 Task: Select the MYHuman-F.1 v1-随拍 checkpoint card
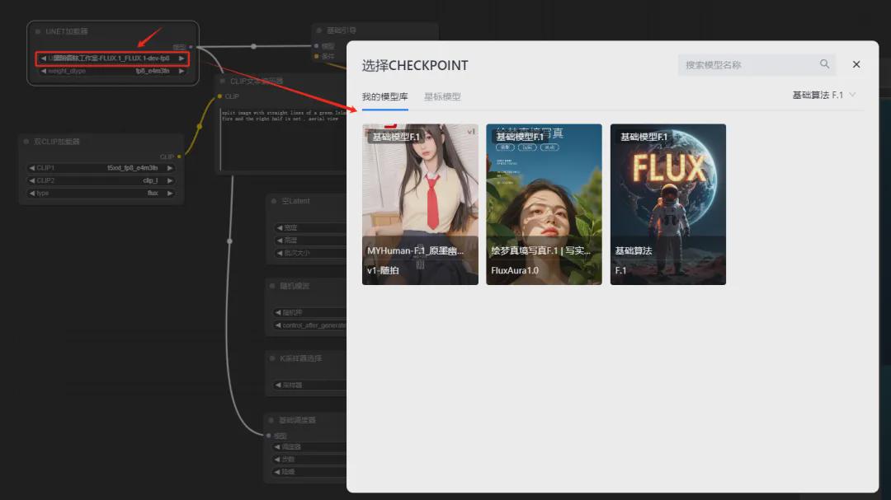coord(420,203)
